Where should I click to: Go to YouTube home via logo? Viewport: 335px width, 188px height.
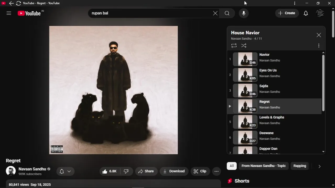(29, 13)
